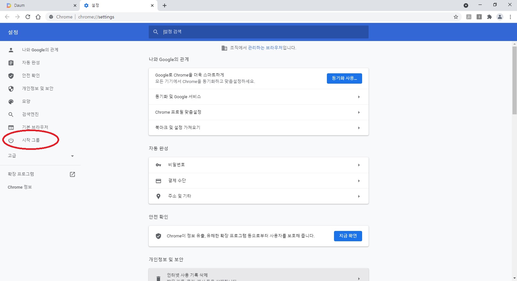This screenshot has height=281, width=517.
Task: Click the trash icon beside 인터넷 사용 기록 삭제
Action: click(158, 278)
